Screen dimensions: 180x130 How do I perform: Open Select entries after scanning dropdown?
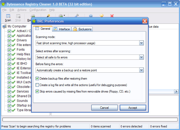tap(141, 57)
